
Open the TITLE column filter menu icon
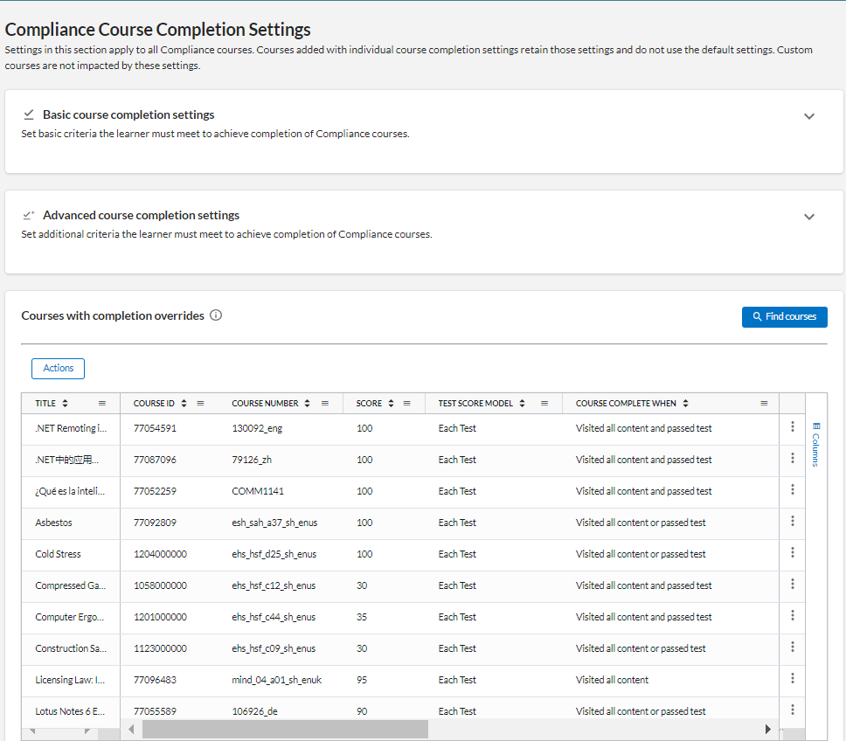click(x=103, y=403)
